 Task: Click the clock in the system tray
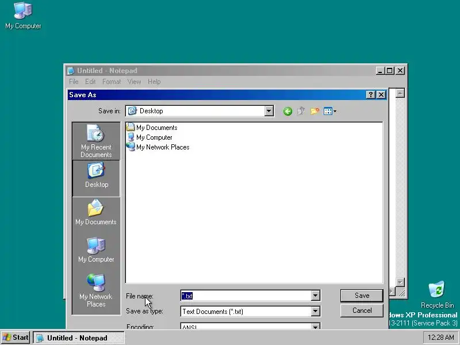point(441,338)
